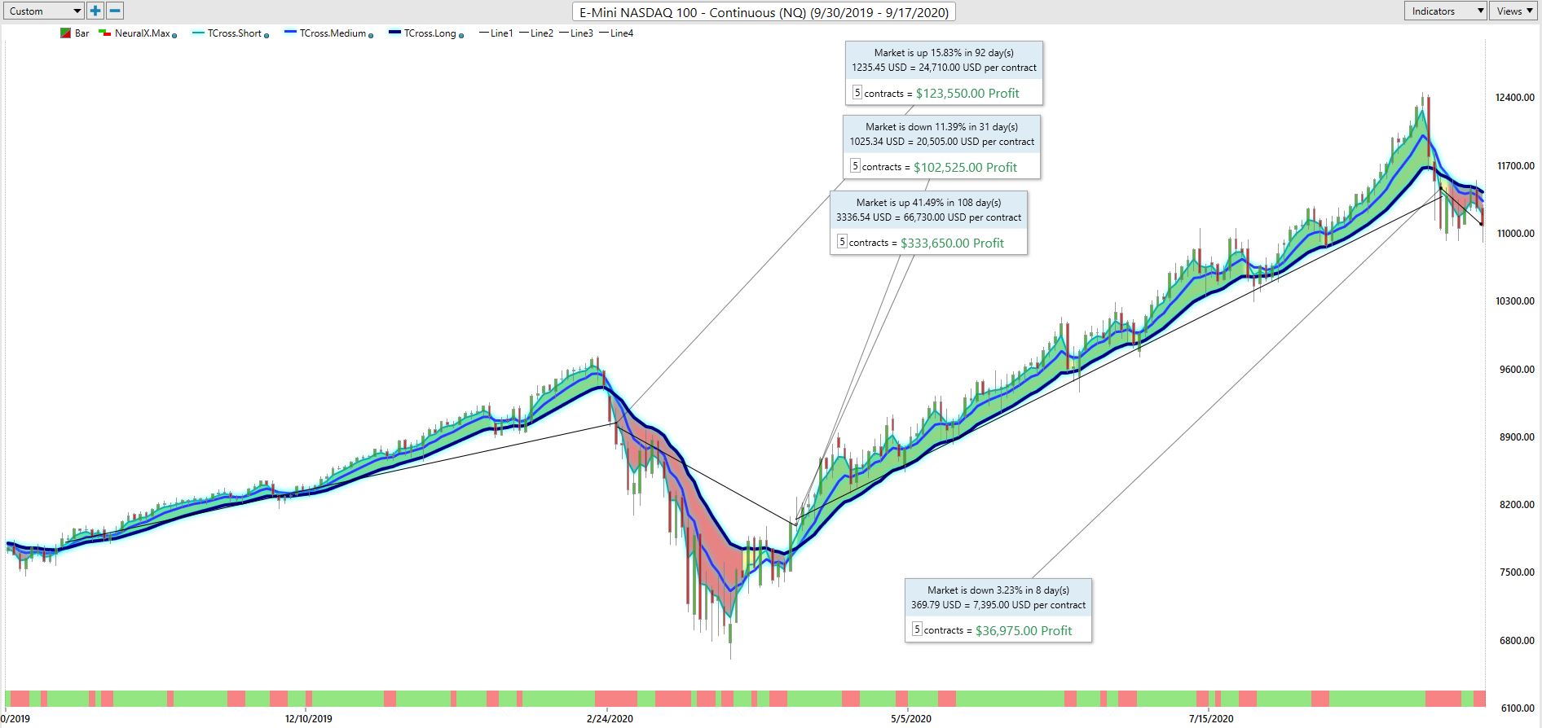
Task: Toggle the dot next to TCross.Long
Action: [461, 35]
